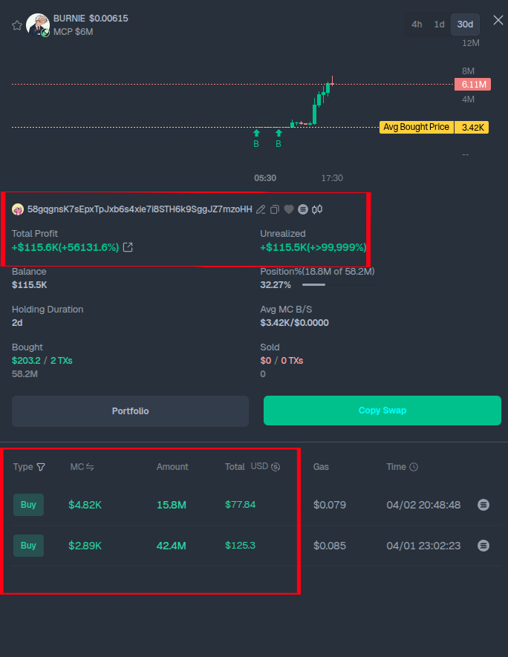Image resolution: width=508 pixels, height=657 pixels.
Task: Click timestamp 04/01 23:02:23
Action: [x=423, y=546]
